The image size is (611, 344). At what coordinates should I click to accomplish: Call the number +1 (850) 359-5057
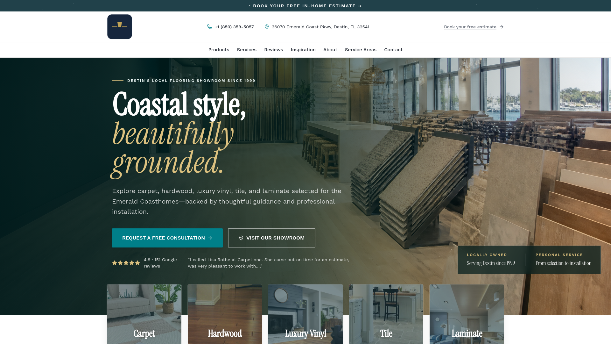(234, 27)
